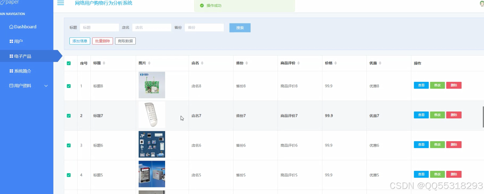
Task: Click 批量删除 button
Action: [102, 41]
